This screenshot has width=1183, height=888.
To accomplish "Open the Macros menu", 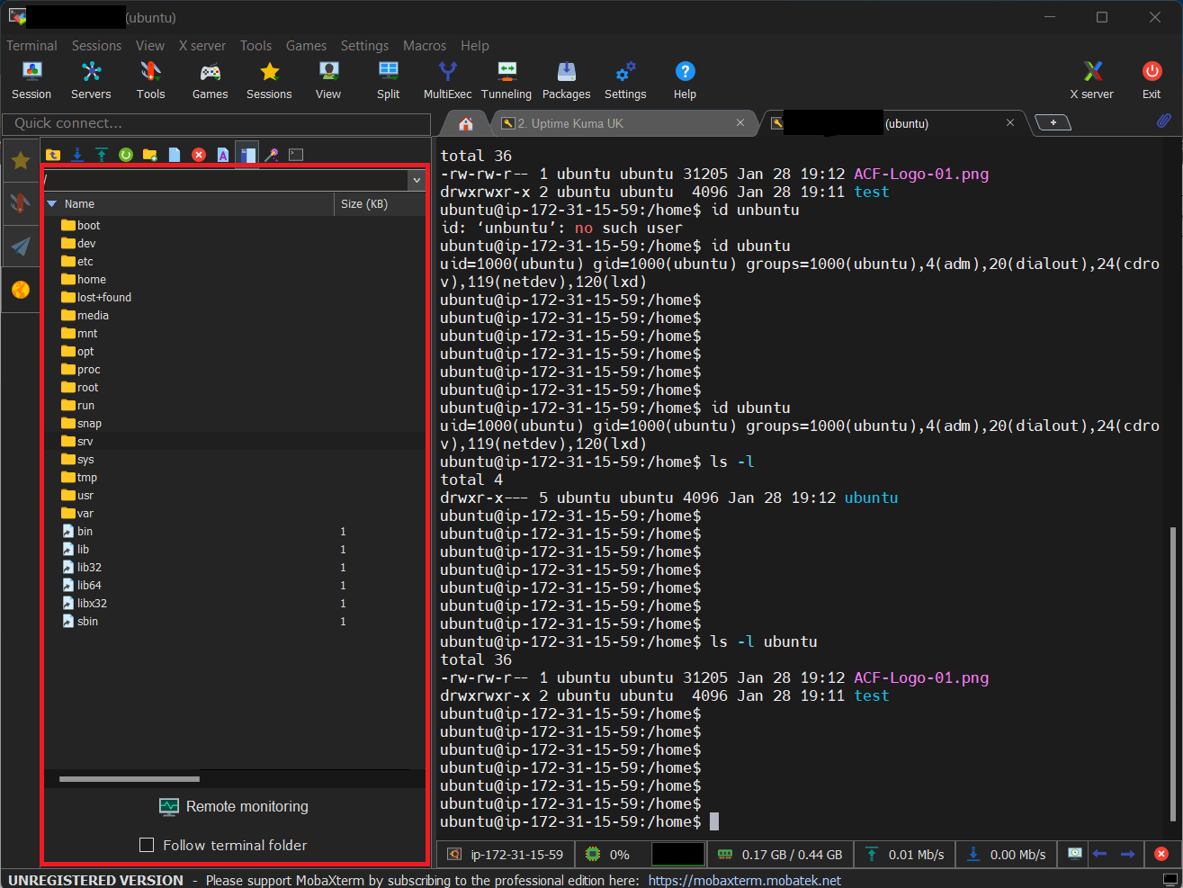I will point(424,45).
